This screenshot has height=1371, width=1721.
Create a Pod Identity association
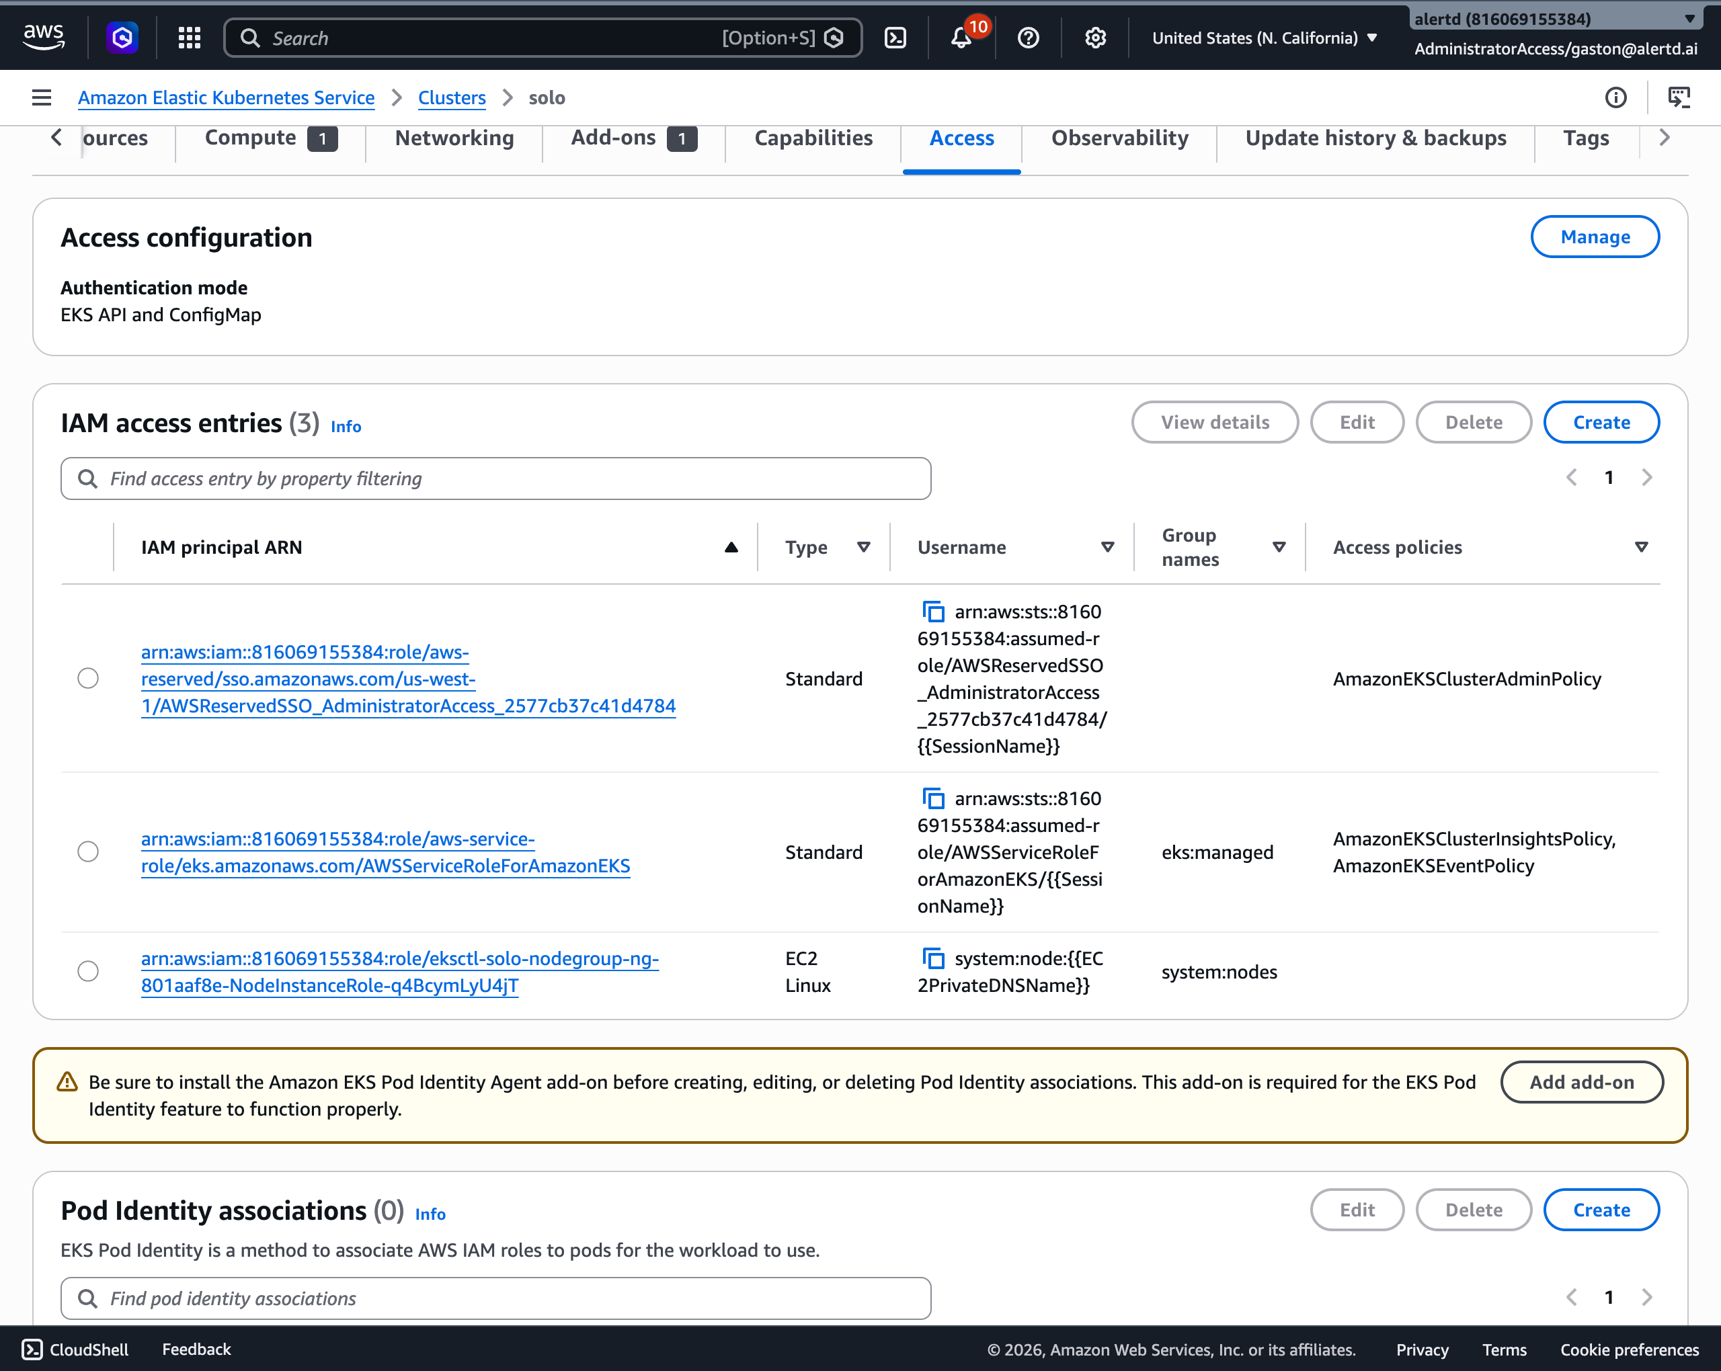point(1601,1210)
